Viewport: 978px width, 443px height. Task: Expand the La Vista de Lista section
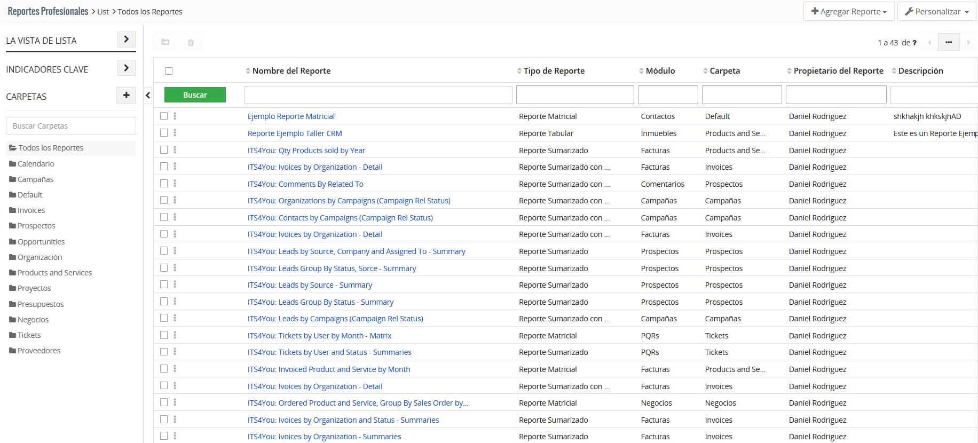pyautogui.click(x=126, y=39)
